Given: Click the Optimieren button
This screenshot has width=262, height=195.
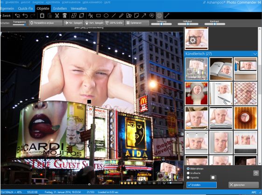Looking at the screenshot, I should [137, 23].
